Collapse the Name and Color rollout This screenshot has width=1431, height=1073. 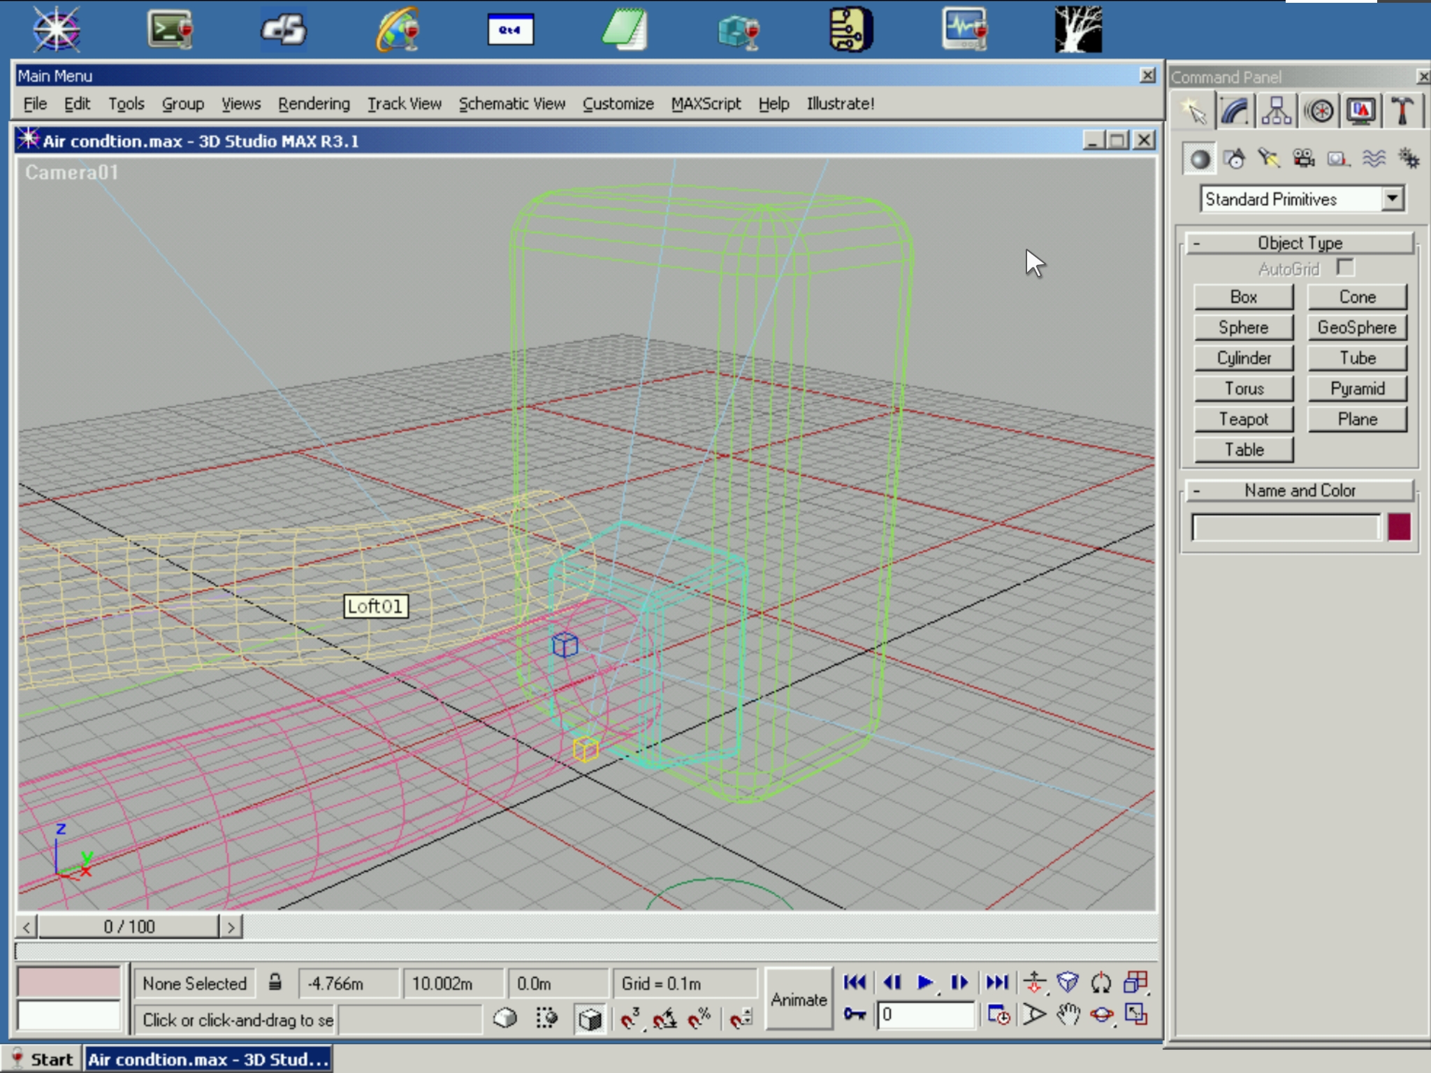pyautogui.click(x=1300, y=490)
